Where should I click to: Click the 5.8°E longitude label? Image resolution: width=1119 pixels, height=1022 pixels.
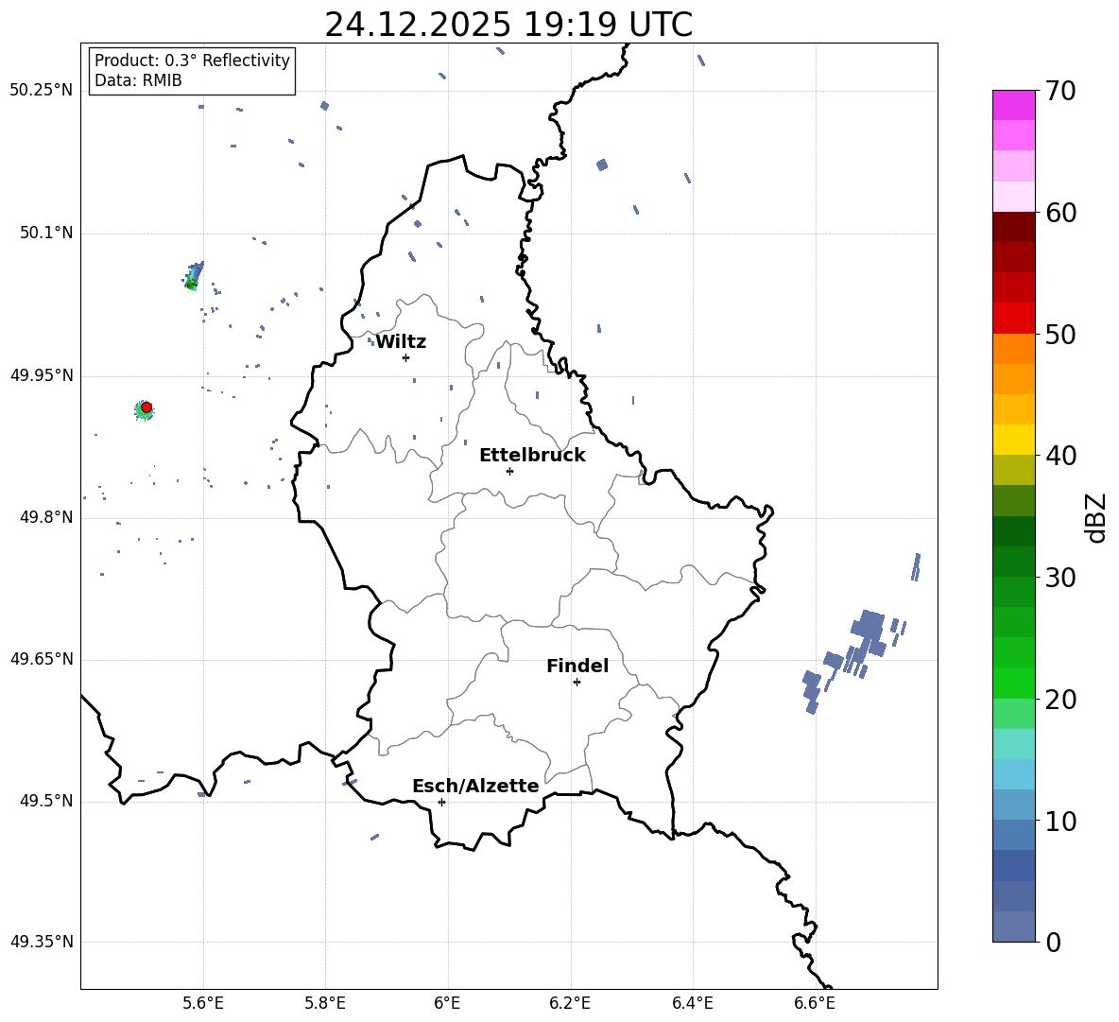[x=325, y=1004]
